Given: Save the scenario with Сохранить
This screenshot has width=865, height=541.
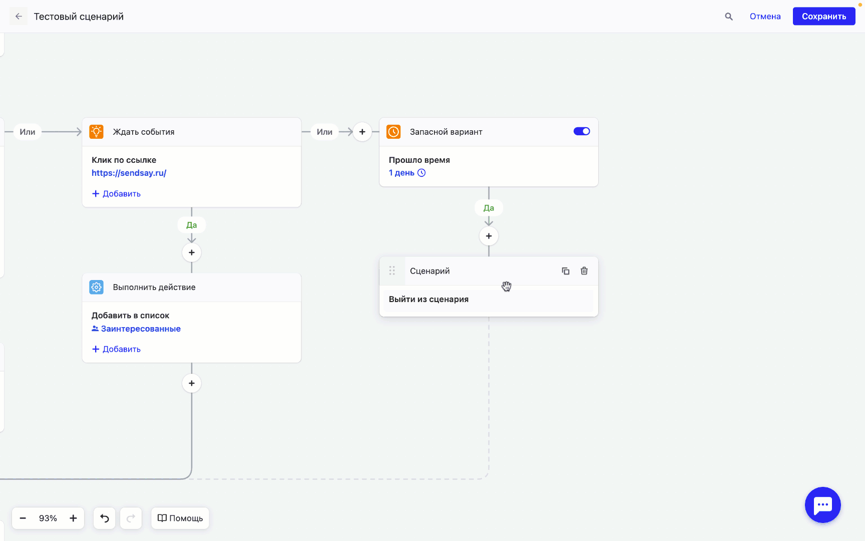Looking at the screenshot, I should pos(824,17).
